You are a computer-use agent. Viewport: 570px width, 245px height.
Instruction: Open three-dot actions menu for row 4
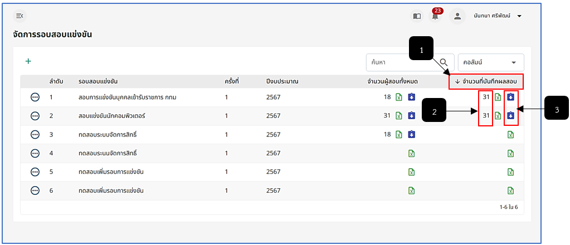(35, 153)
